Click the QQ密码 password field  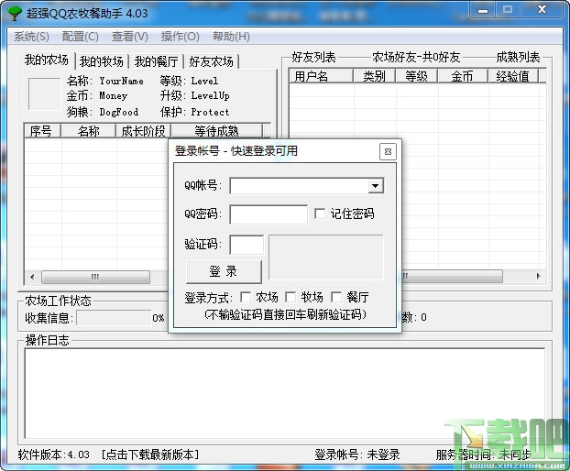tap(269, 214)
